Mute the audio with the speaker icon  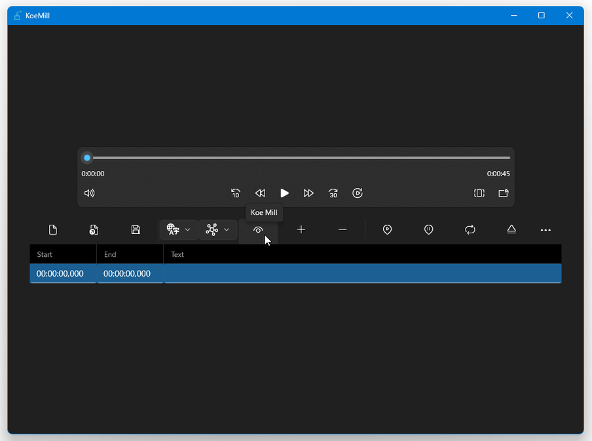tap(90, 193)
